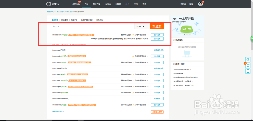
Task: Go to 云市场 in navigation
Action: pos(108,4)
